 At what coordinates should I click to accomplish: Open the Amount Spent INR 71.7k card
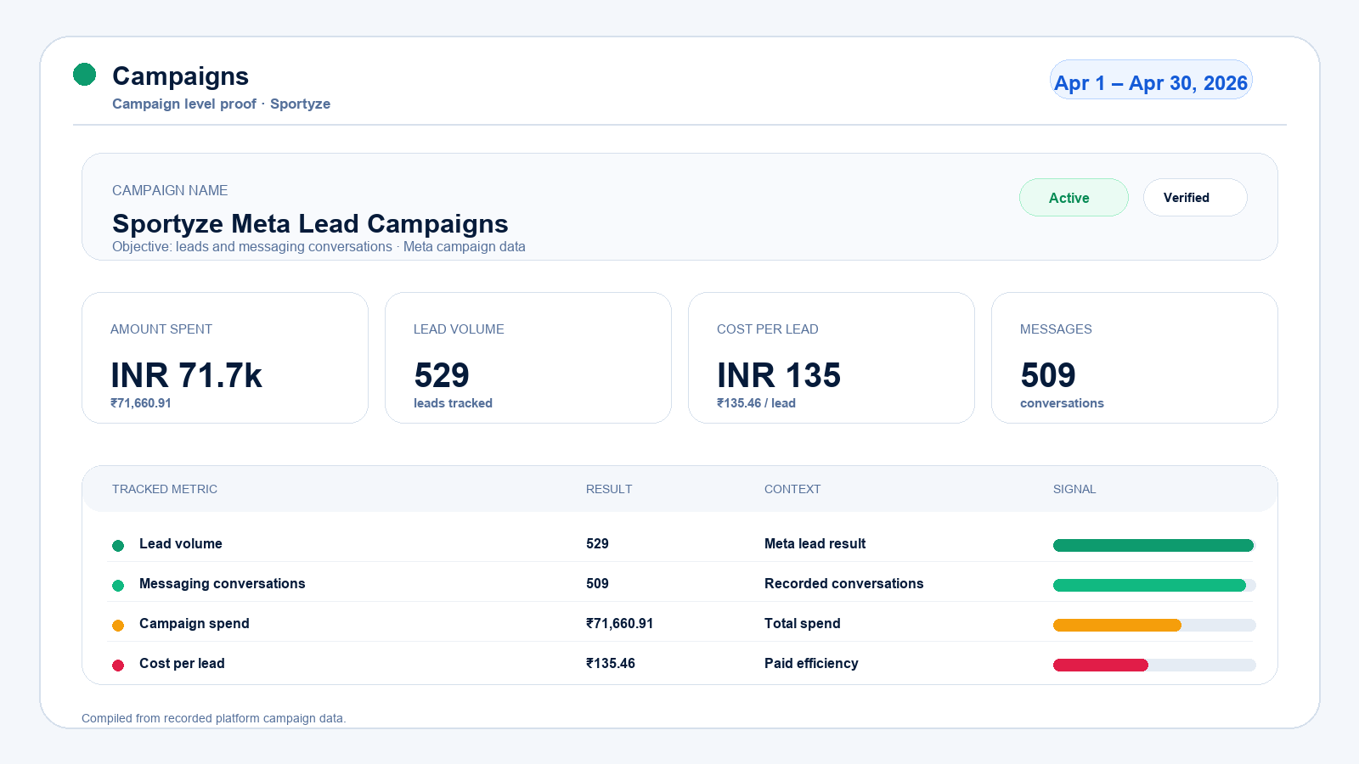pyautogui.click(x=225, y=358)
